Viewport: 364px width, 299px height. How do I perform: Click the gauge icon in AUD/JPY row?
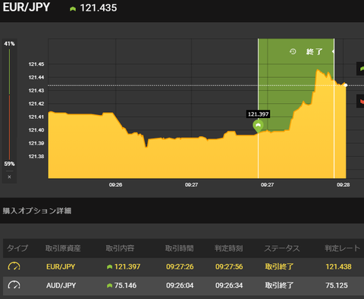click(x=14, y=285)
